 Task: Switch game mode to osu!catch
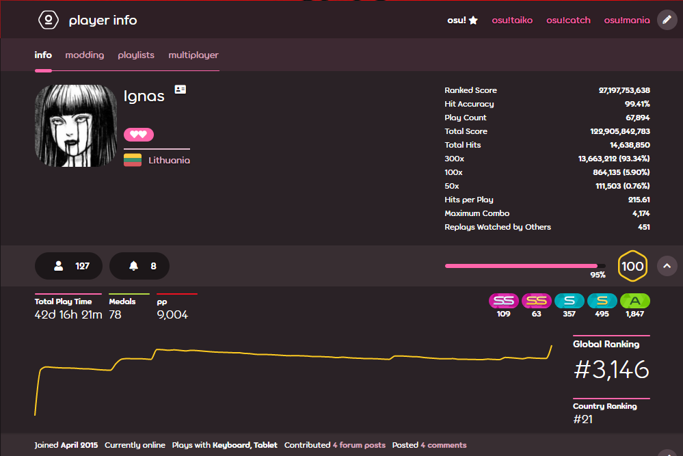pyautogui.click(x=568, y=20)
